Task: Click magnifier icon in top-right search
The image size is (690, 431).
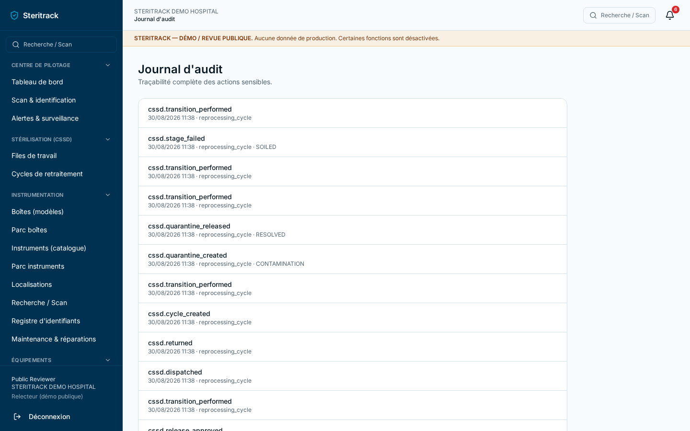Action: click(593, 15)
